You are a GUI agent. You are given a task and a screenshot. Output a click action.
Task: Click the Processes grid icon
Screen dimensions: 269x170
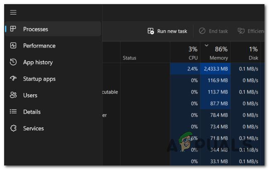[13, 29]
